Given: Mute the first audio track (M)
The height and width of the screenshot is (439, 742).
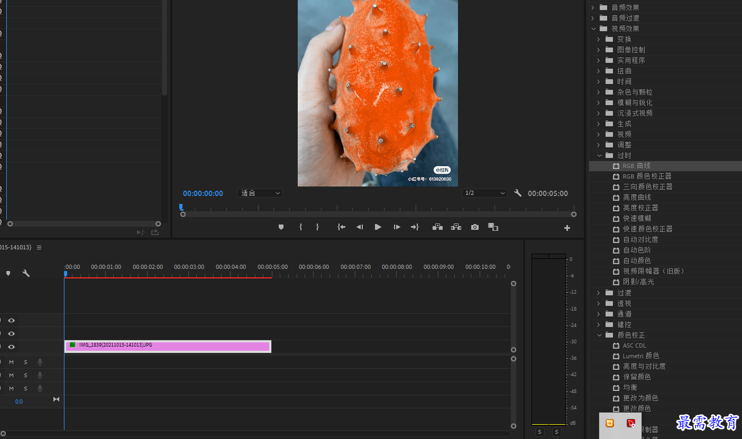Looking at the screenshot, I should coord(11,362).
